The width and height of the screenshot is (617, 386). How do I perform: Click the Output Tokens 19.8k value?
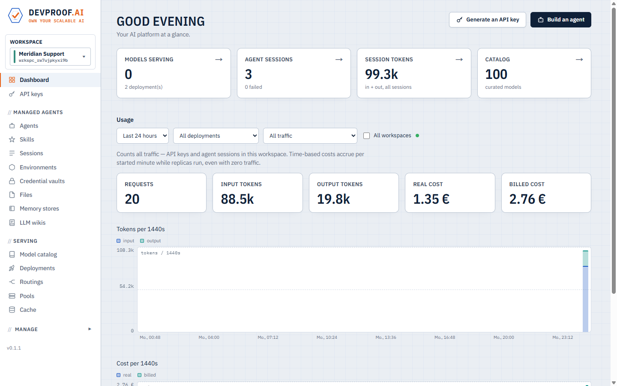coord(334,199)
